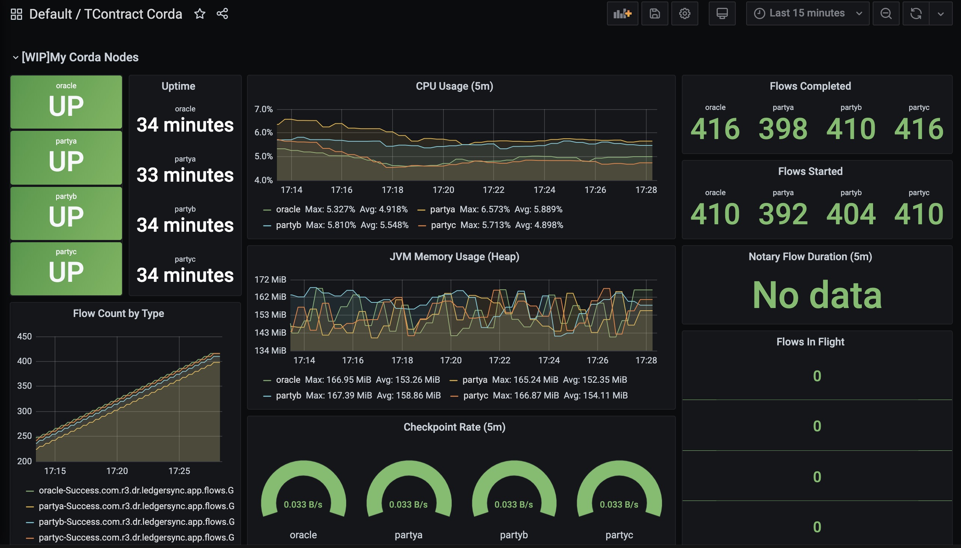Zoom out time range with magnifier icon

(886, 13)
